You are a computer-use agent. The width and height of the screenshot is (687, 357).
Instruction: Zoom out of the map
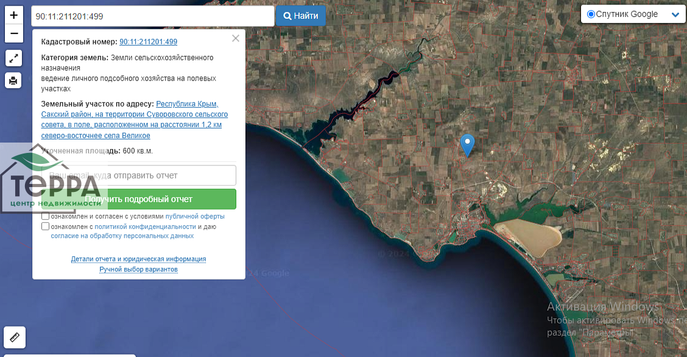click(x=14, y=34)
